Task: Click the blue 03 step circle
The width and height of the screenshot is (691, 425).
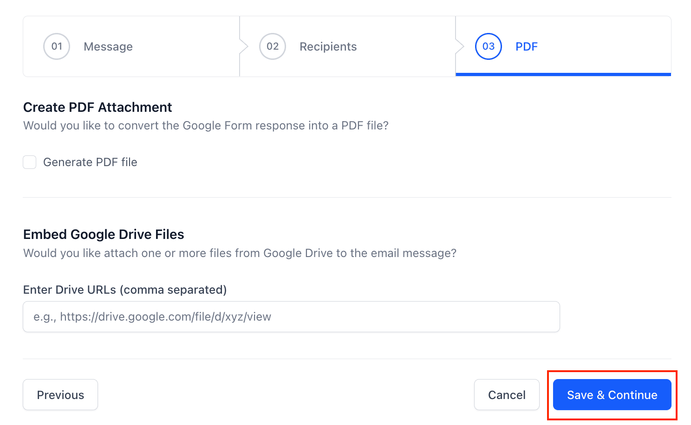Action: (489, 46)
